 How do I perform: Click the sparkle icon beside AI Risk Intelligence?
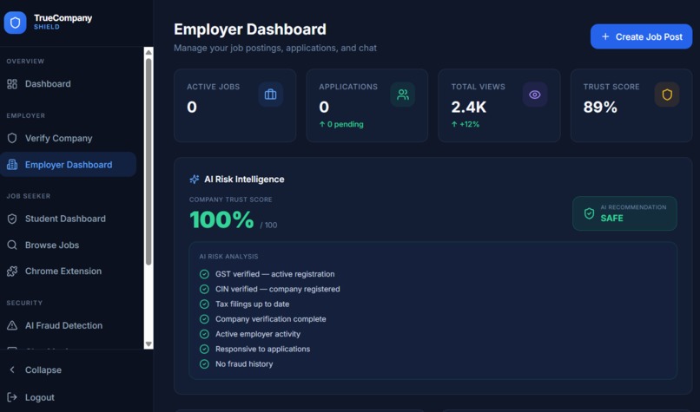click(195, 180)
